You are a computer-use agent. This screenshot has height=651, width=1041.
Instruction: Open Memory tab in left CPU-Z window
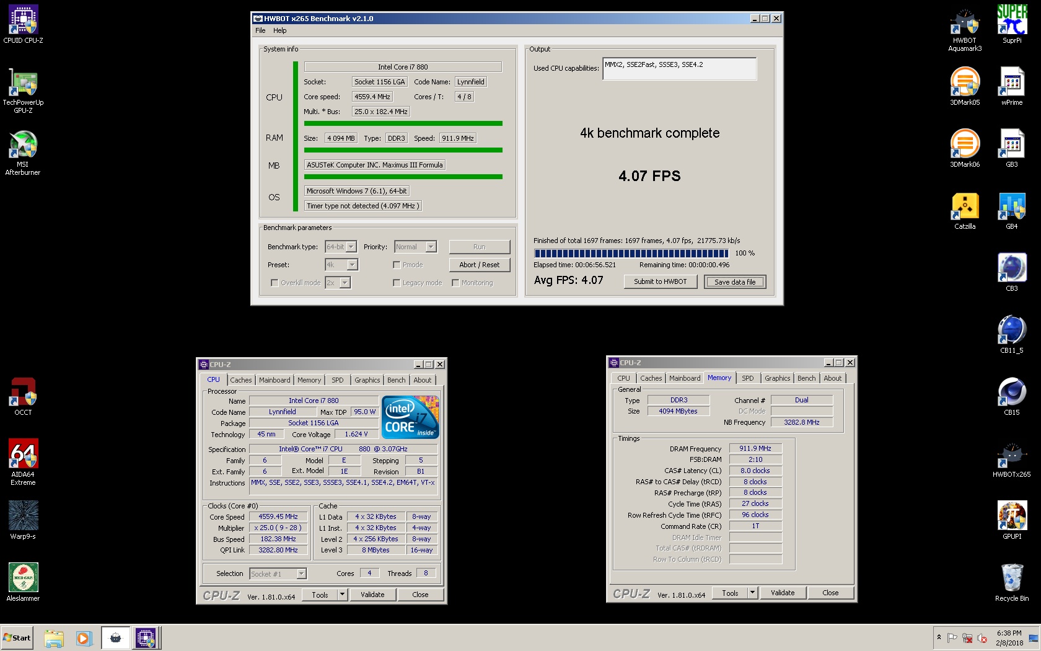(309, 380)
